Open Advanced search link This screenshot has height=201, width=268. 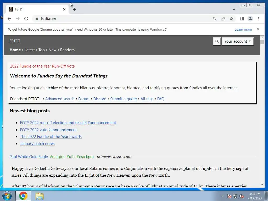60,99
